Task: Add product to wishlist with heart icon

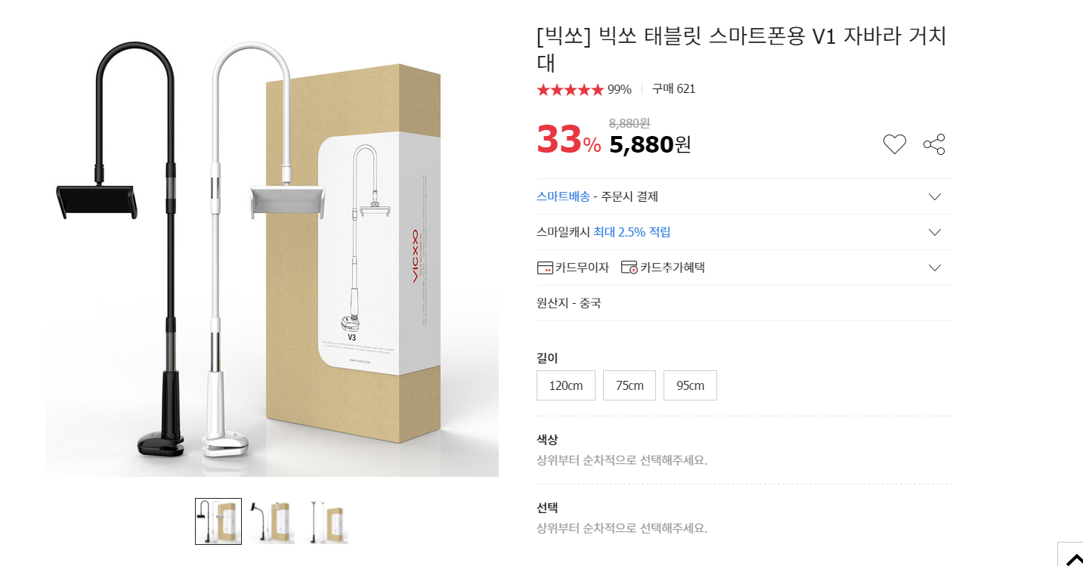Action: pos(894,144)
